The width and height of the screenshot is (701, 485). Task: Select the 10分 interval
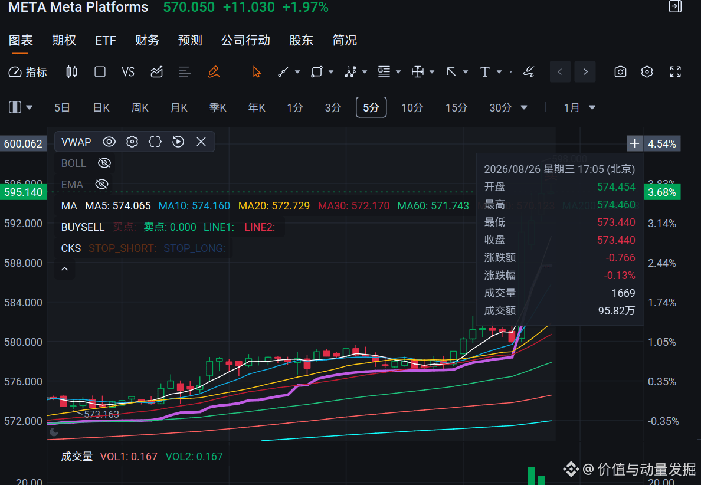coord(412,108)
